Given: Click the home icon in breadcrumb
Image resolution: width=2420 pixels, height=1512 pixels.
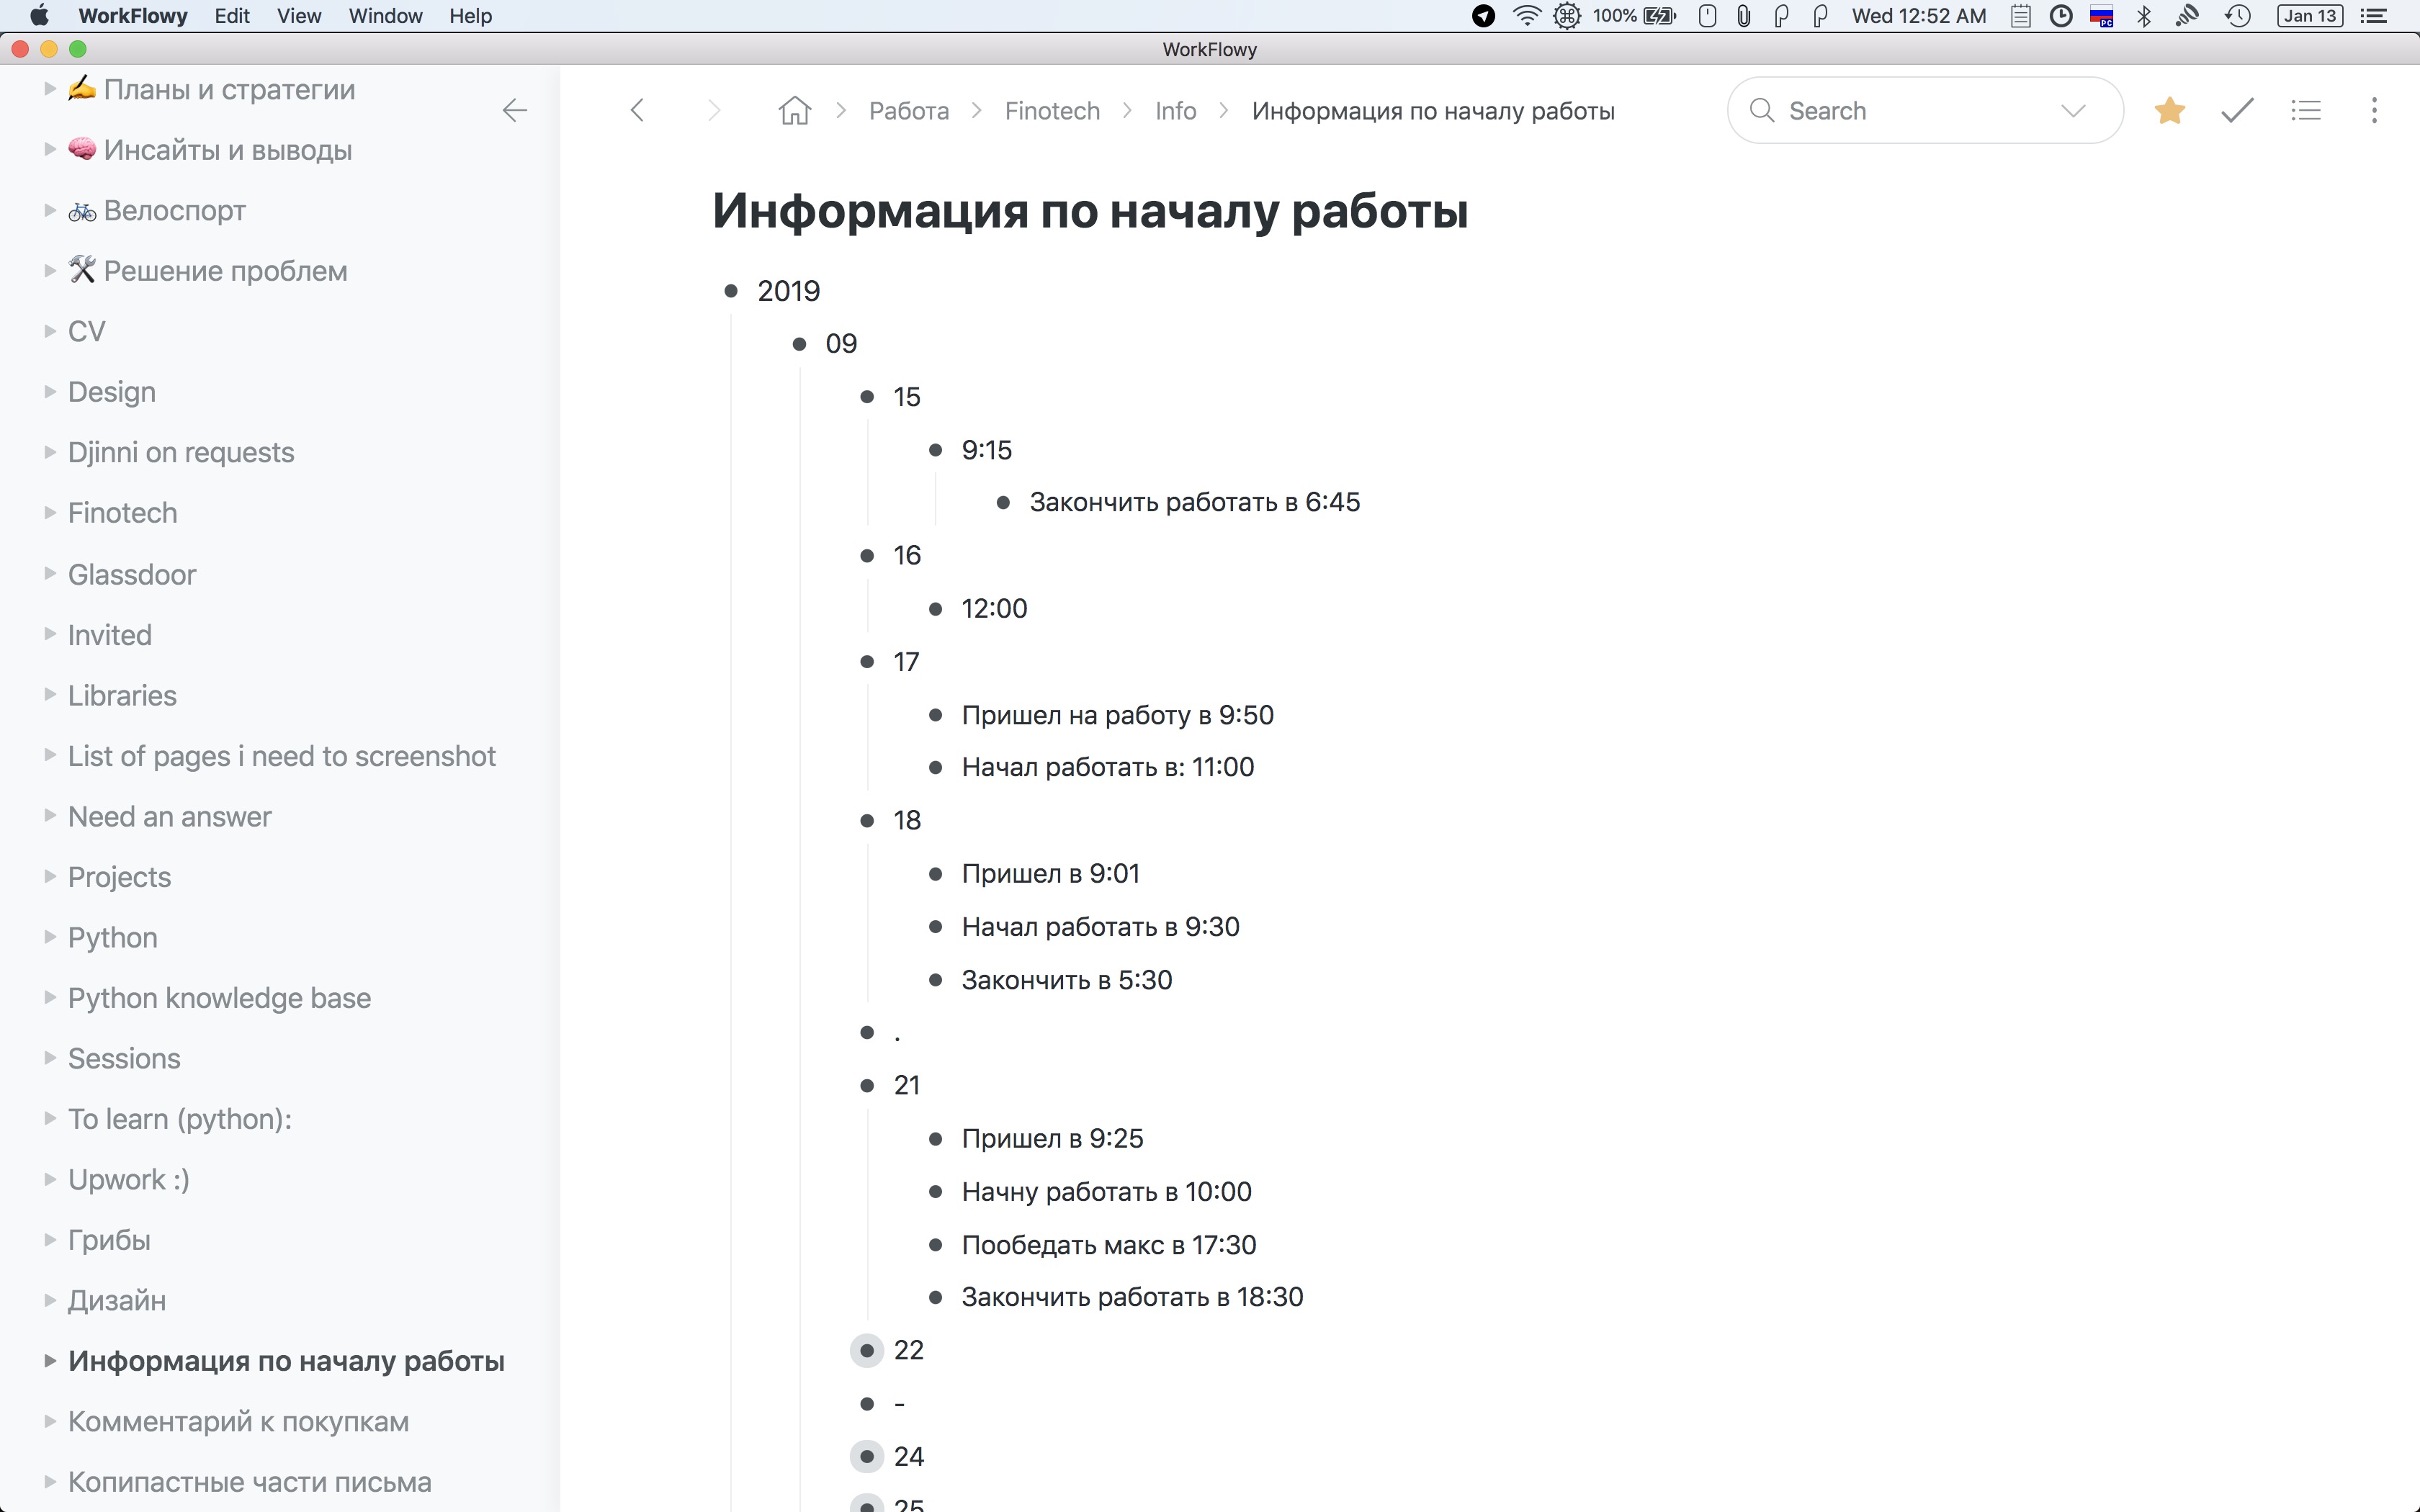Looking at the screenshot, I should click(x=794, y=110).
